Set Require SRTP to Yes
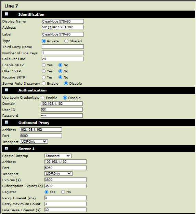The height and width of the screenshot is (214, 196). (x=44, y=77)
